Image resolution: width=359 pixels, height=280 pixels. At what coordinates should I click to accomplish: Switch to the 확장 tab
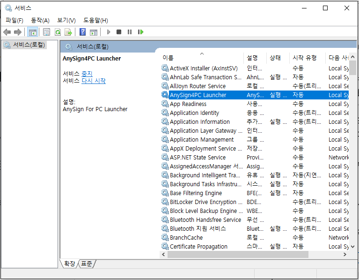point(69,264)
